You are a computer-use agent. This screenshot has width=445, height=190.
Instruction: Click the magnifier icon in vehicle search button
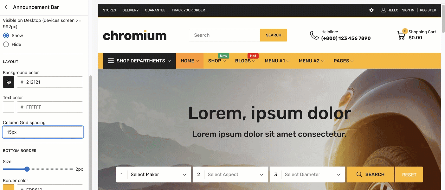pyautogui.click(x=359, y=174)
